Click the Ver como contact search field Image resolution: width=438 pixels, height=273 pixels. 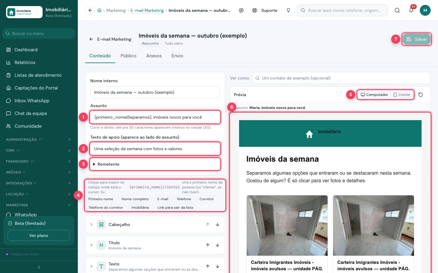pos(341,78)
